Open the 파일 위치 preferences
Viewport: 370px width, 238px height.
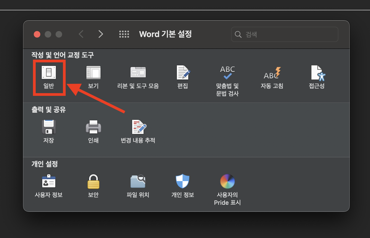(x=138, y=186)
